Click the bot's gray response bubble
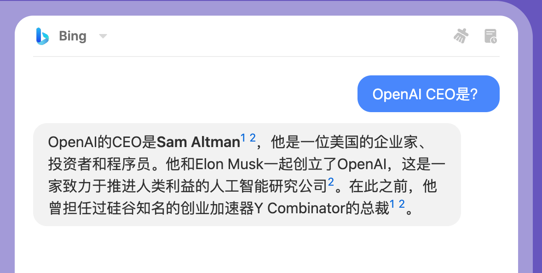The image size is (542, 273). click(246, 175)
